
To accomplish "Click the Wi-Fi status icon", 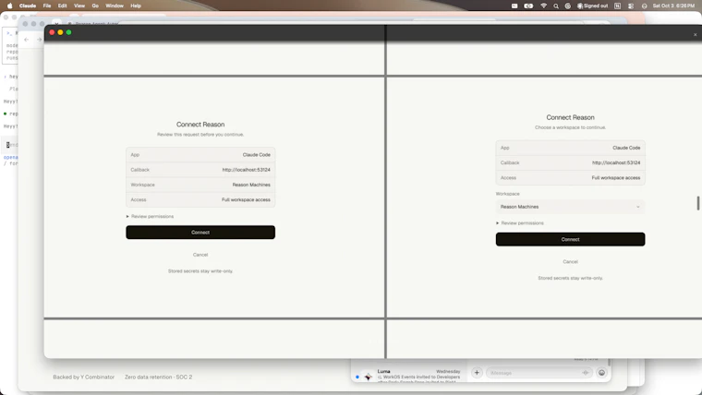I will (543, 6).
